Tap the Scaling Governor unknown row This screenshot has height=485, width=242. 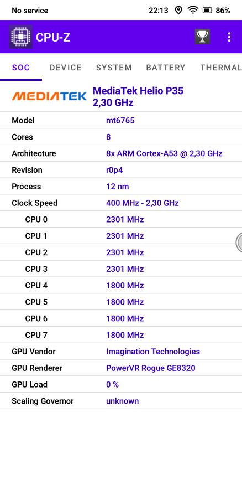pos(121,401)
